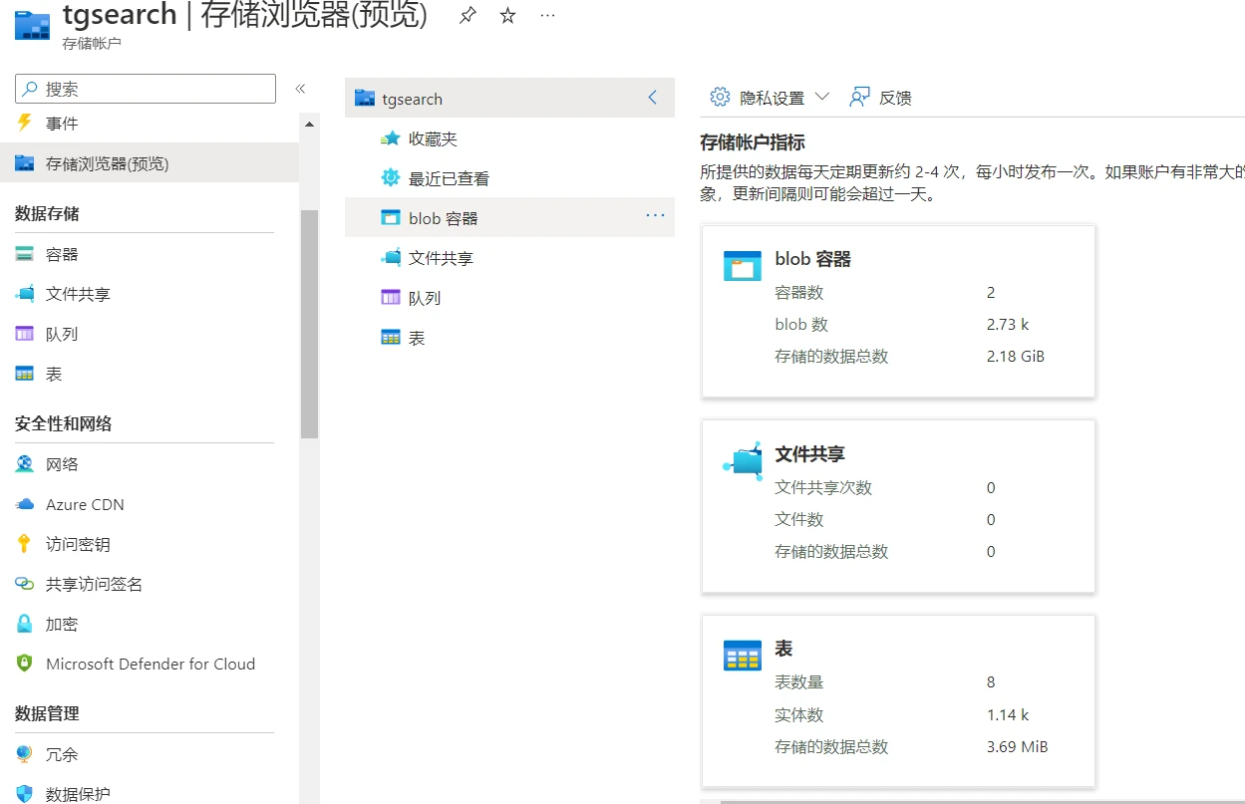Click the sidebar vertical scrollbar thumb

pos(309,324)
